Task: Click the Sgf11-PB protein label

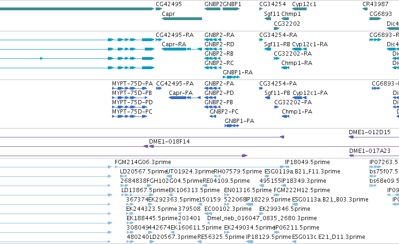Action: [277, 93]
